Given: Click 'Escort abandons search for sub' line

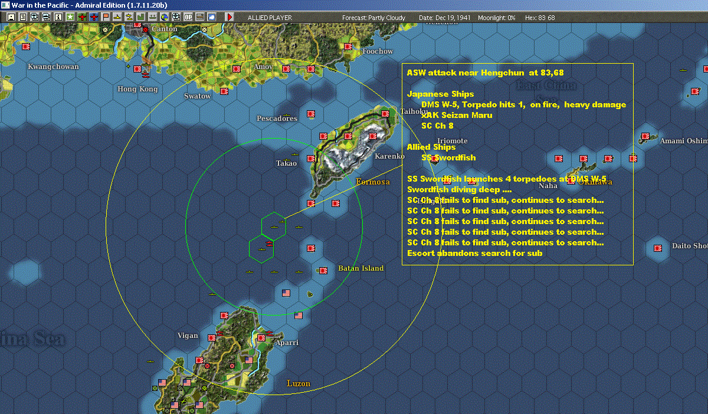Looking at the screenshot, I should point(475,253).
